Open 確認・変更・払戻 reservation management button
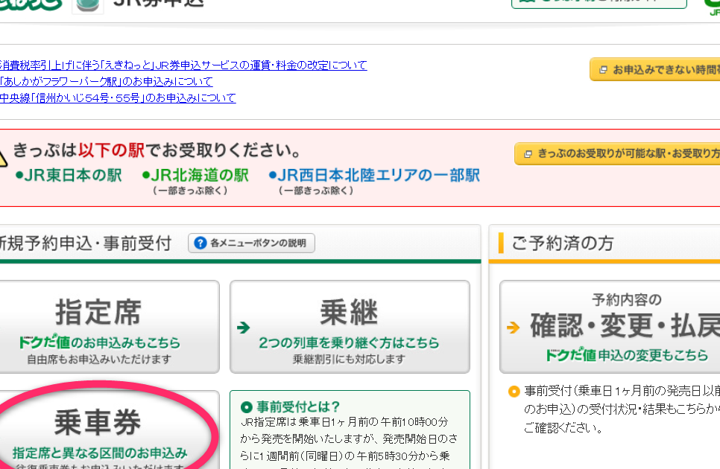The width and height of the screenshot is (720, 469). coord(609,326)
